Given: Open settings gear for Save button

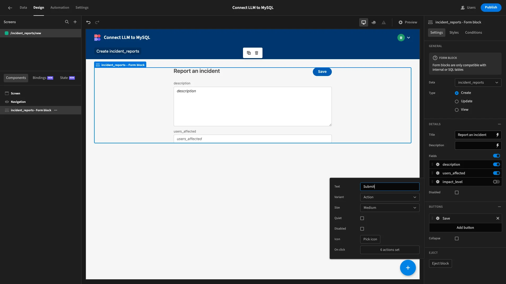Looking at the screenshot, I should 438,218.
